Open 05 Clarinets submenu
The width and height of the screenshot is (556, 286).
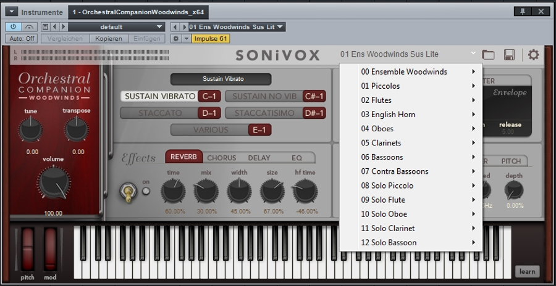(411, 143)
